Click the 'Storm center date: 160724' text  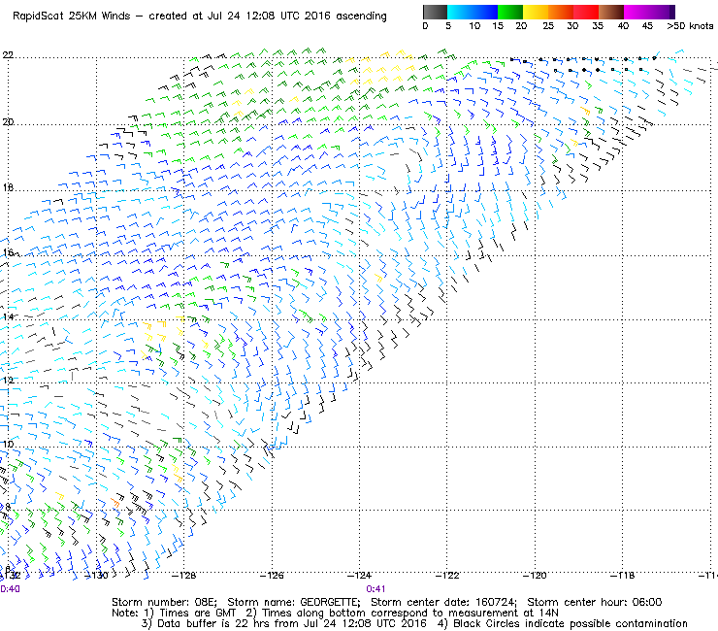(443, 602)
